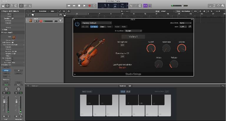Toggle the Metronome button
Viewport: 226px width, 121px height.
pos(149,6)
